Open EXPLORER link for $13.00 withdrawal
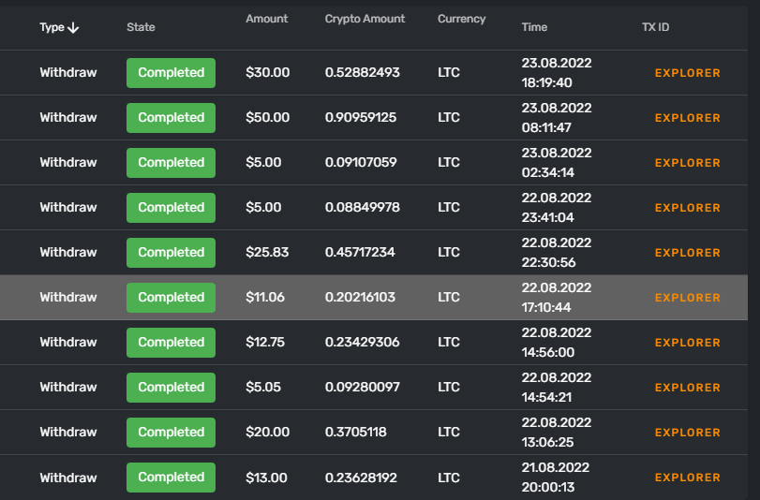The image size is (760, 500). point(687,478)
